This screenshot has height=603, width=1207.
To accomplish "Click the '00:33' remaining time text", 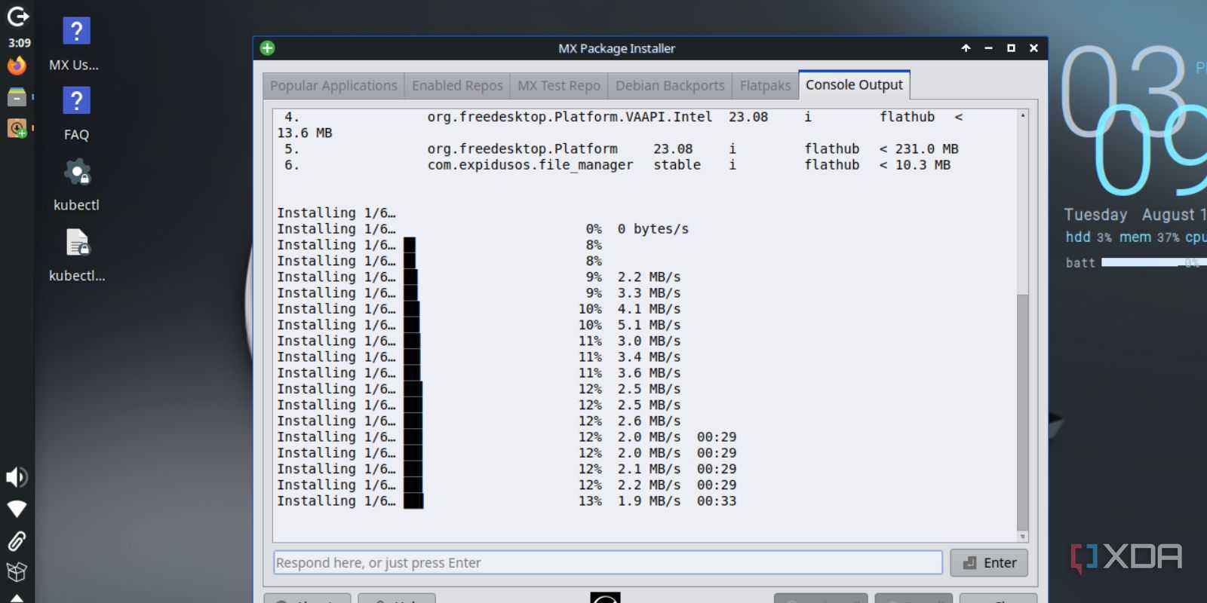I will (717, 501).
